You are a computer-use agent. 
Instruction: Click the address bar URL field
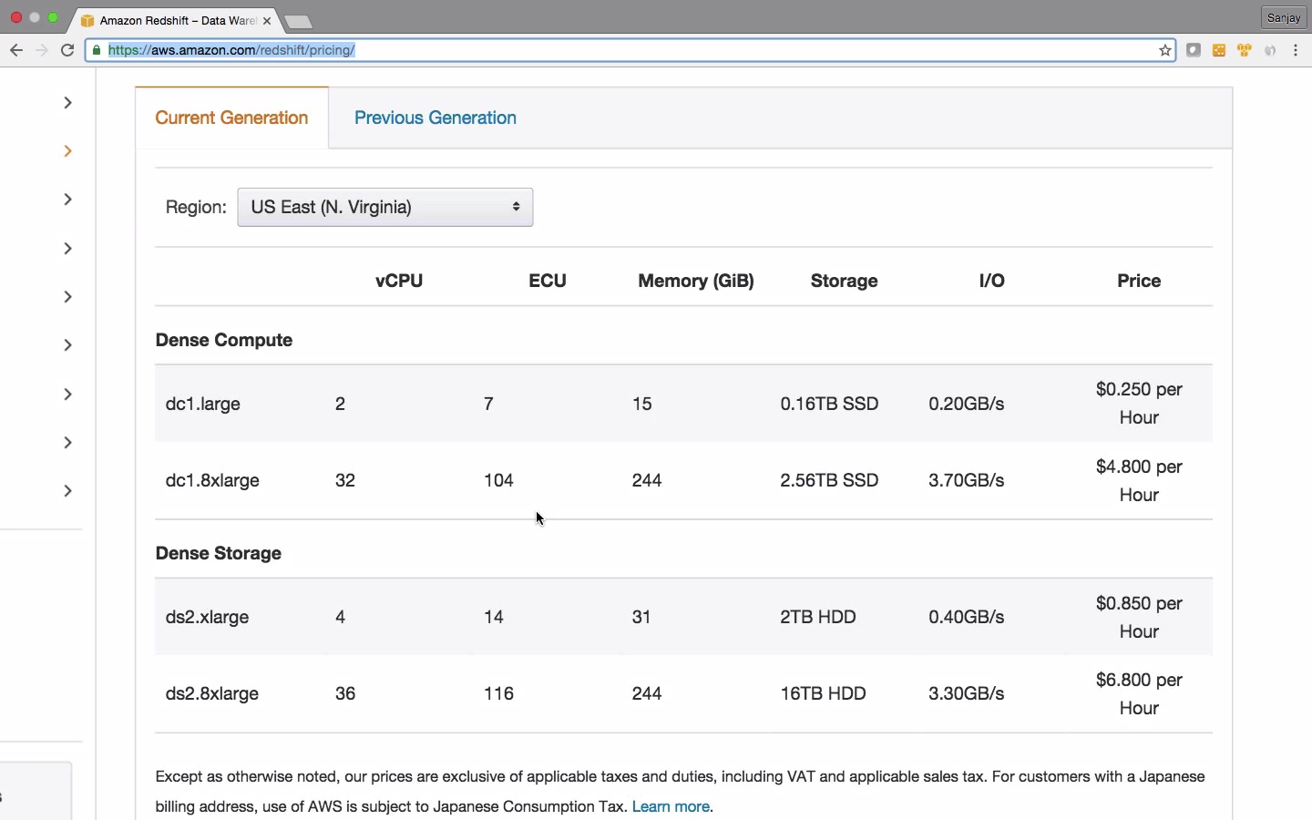pyautogui.click(x=629, y=51)
